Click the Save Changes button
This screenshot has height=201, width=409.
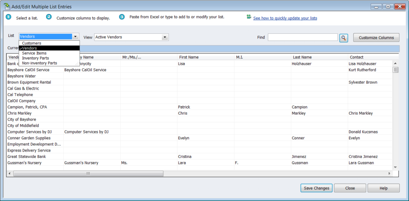coord(316,188)
